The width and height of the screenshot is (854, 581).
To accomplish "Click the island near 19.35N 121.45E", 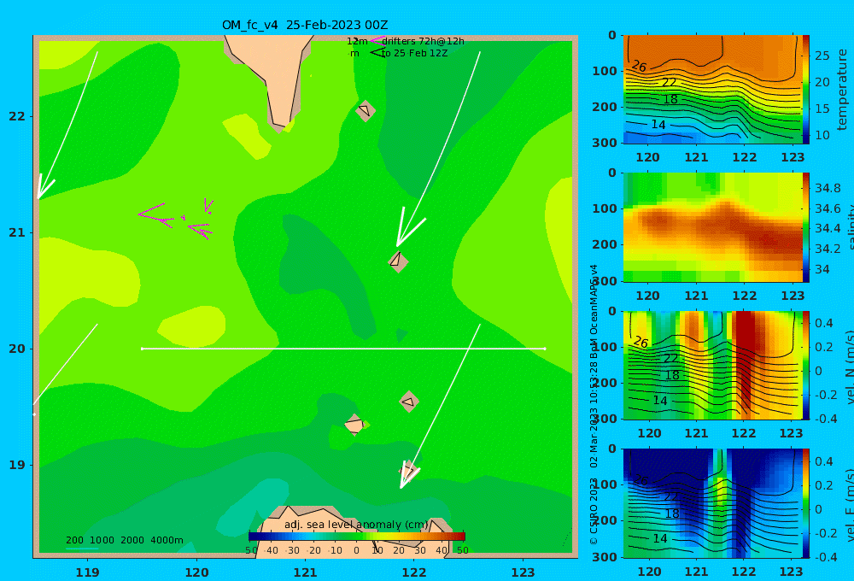I will pyautogui.click(x=354, y=425).
